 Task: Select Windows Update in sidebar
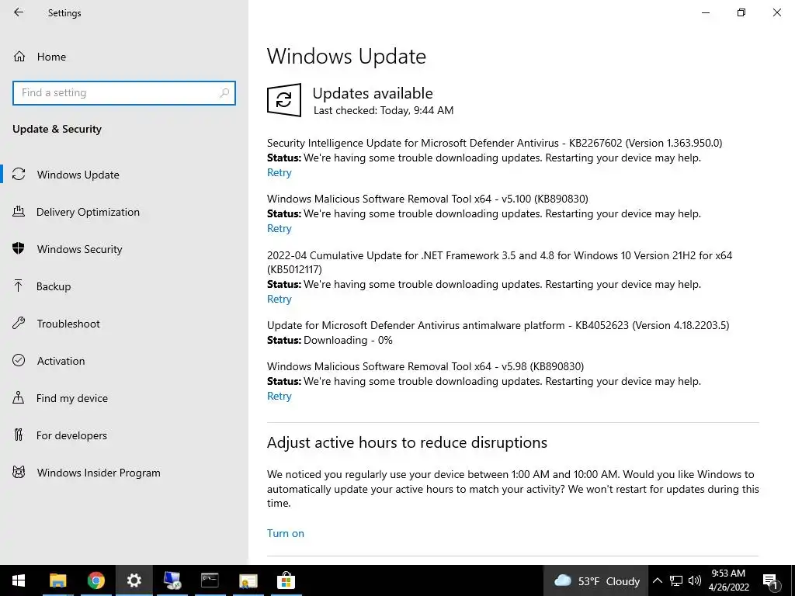78,175
